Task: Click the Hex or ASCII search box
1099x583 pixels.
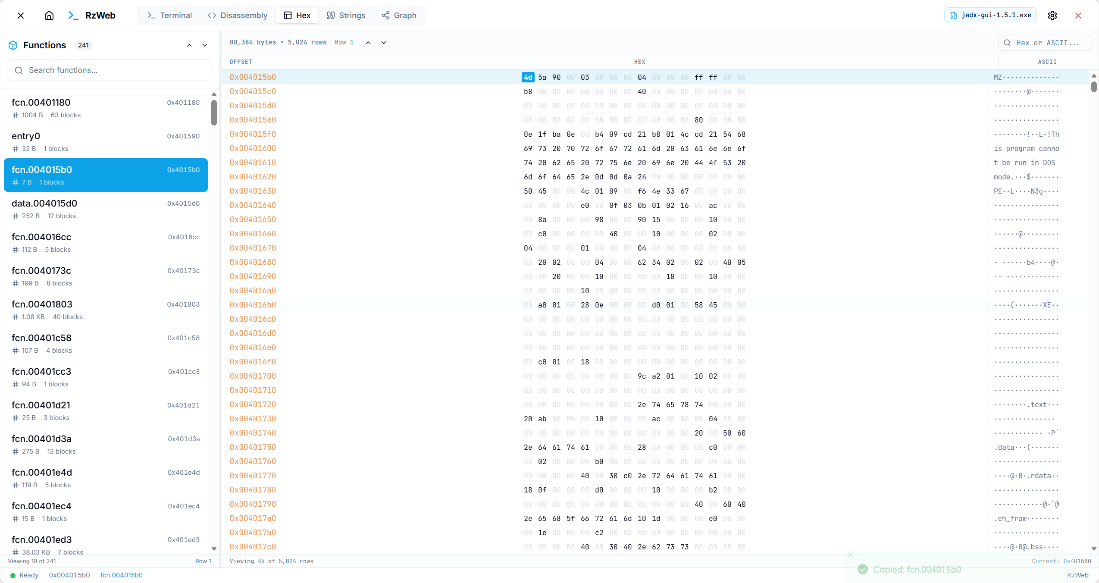Action: click(1046, 43)
